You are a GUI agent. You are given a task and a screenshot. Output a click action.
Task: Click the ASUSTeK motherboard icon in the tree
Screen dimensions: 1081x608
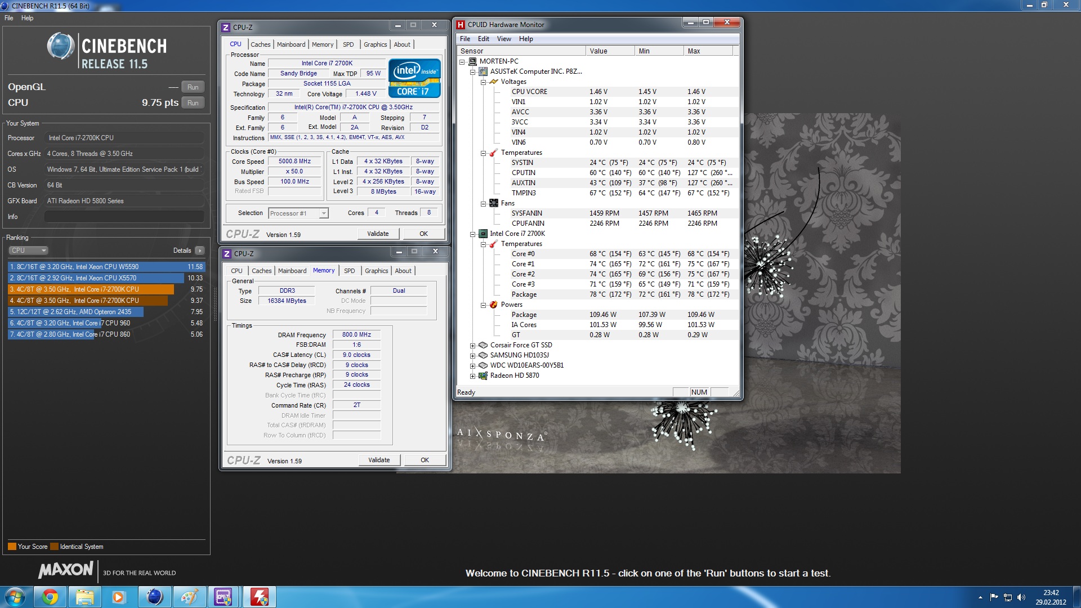(483, 71)
